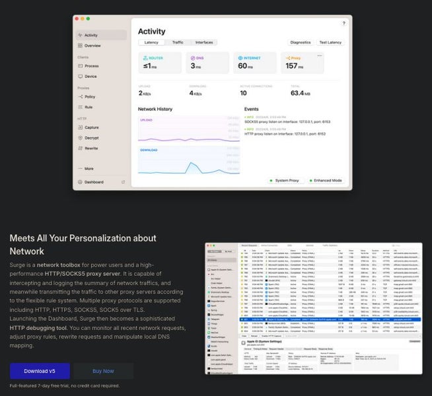Click the DNS icon on latency card
This screenshot has width=432, height=396.
pyautogui.click(x=193, y=58)
